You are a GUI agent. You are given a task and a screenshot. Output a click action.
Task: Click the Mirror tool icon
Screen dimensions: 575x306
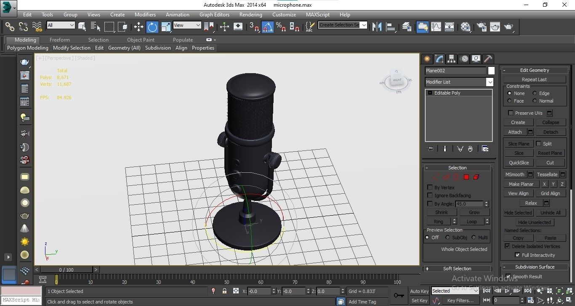tap(377, 26)
